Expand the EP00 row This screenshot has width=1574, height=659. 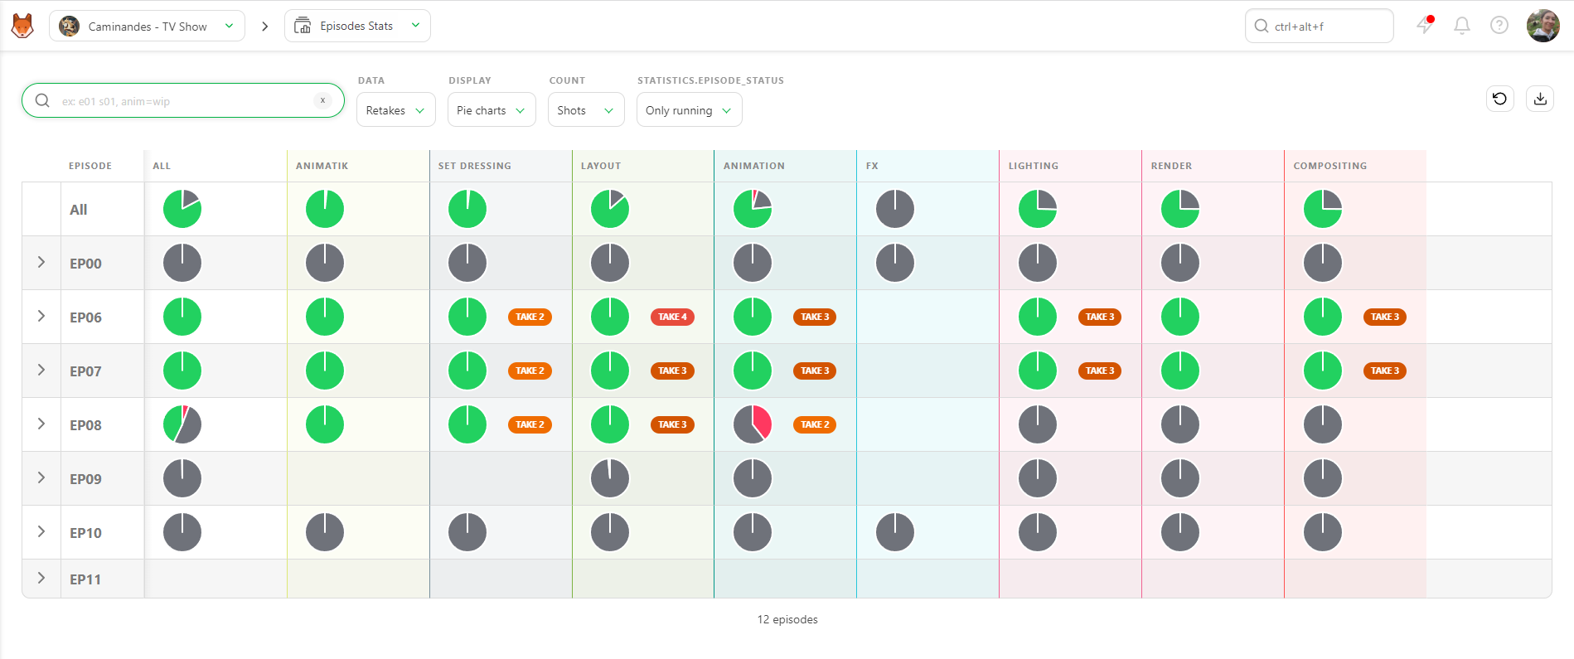[x=41, y=262]
